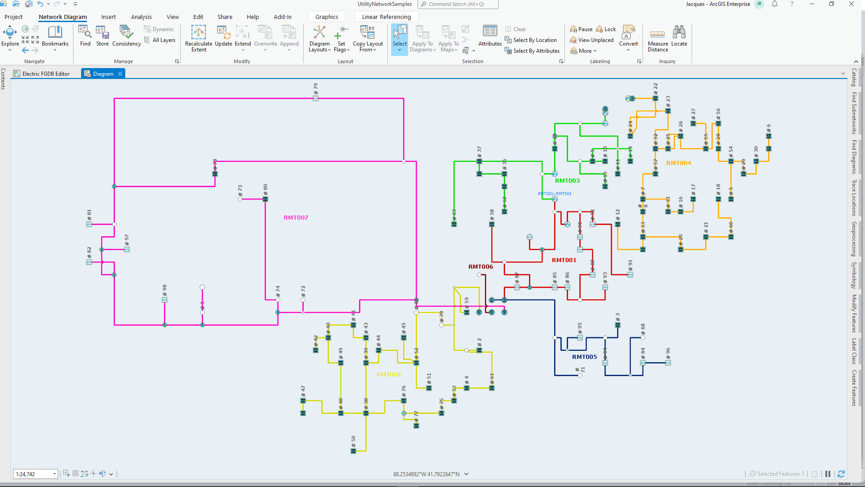Click View Unplaced labels

click(592, 40)
